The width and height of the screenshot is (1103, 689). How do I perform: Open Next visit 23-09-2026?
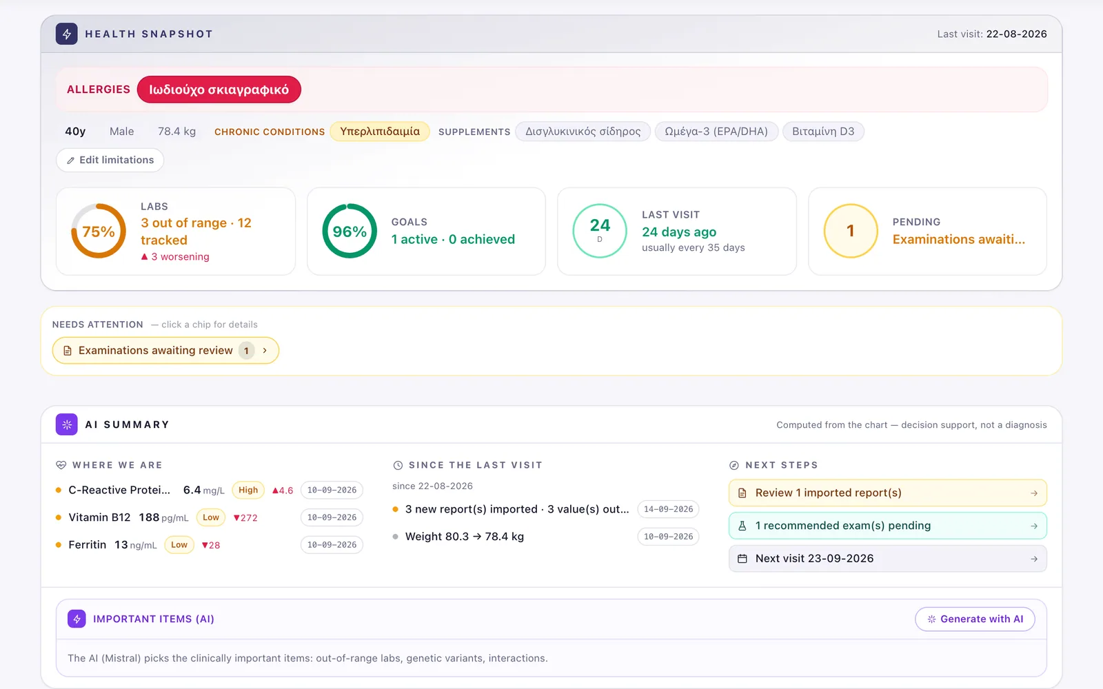(888, 559)
